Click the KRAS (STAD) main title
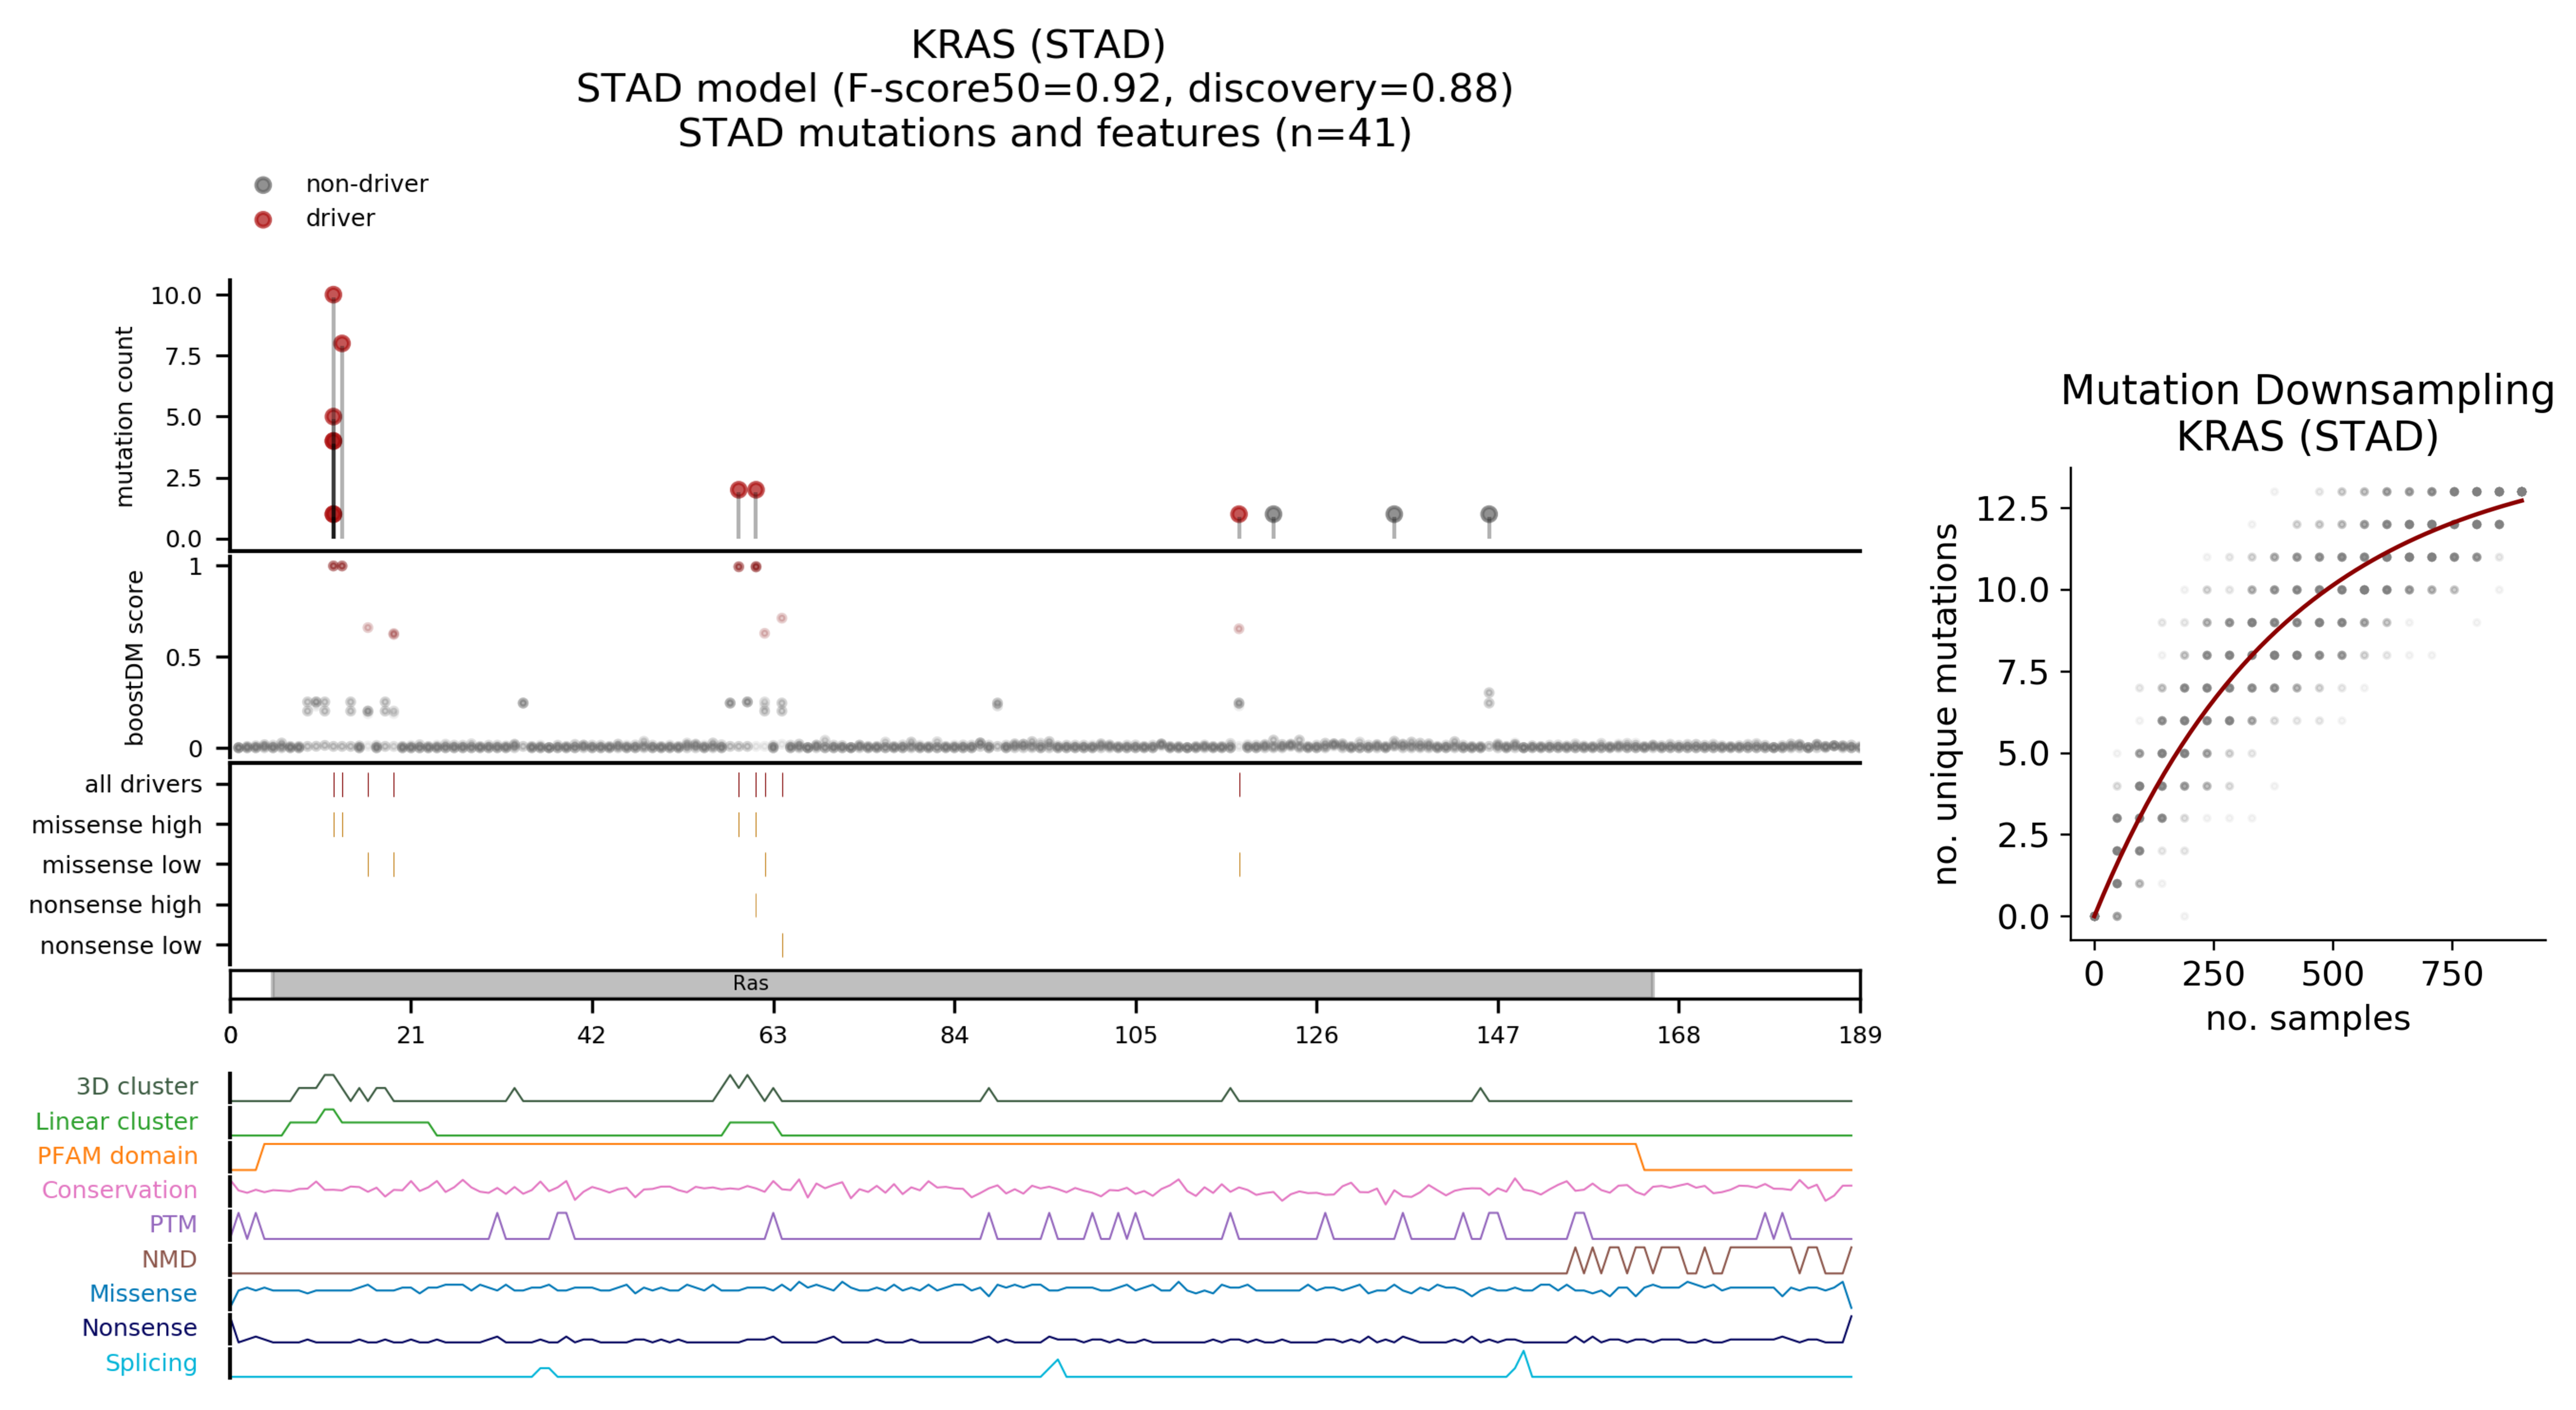Screen dimensions: 2576x1410 (x=1038, y=45)
